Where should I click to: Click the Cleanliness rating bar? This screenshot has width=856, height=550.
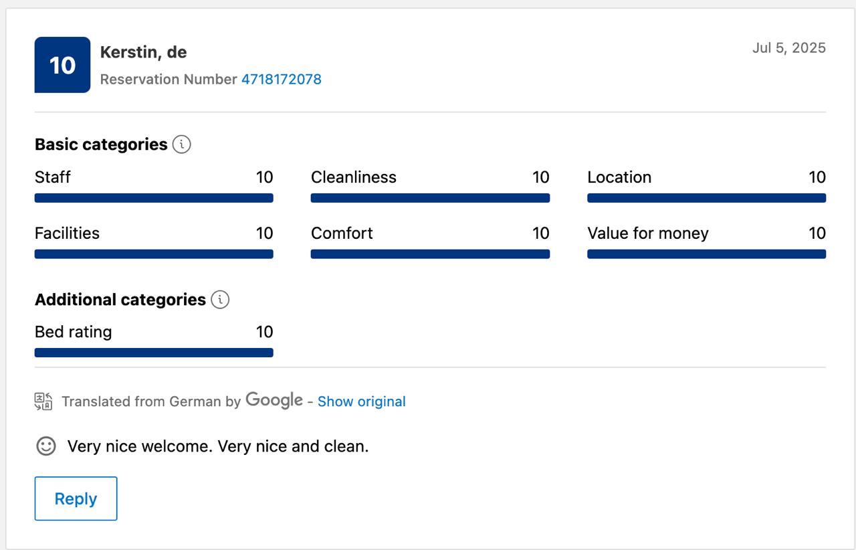tap(430, 198)
